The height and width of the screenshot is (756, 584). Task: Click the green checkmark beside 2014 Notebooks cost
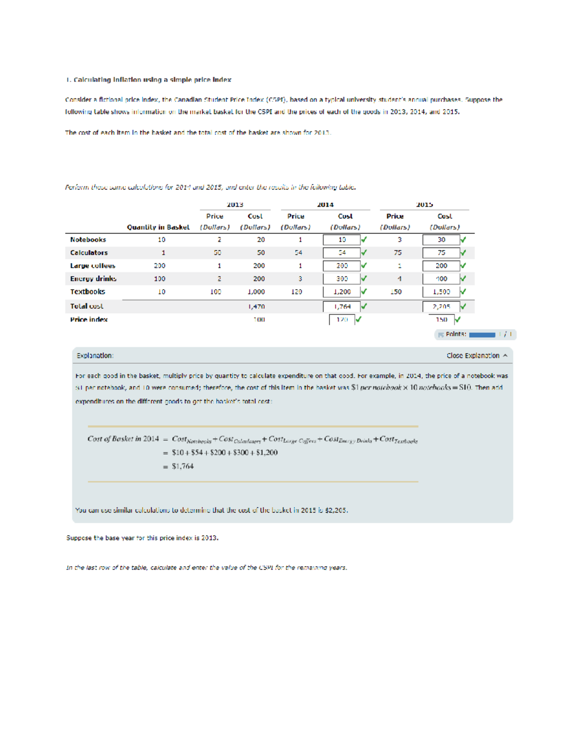tap(364, 240)
